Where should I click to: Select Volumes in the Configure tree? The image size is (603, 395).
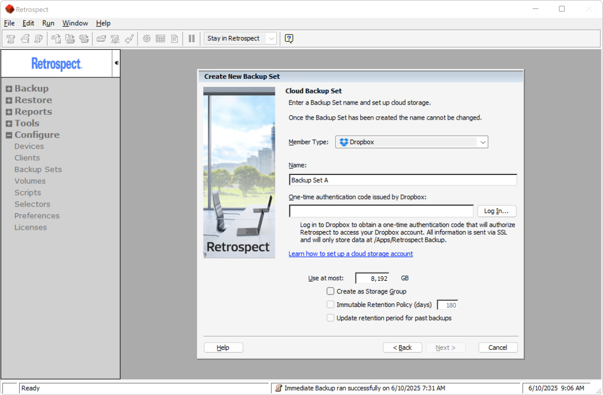[x=30, y=181]
